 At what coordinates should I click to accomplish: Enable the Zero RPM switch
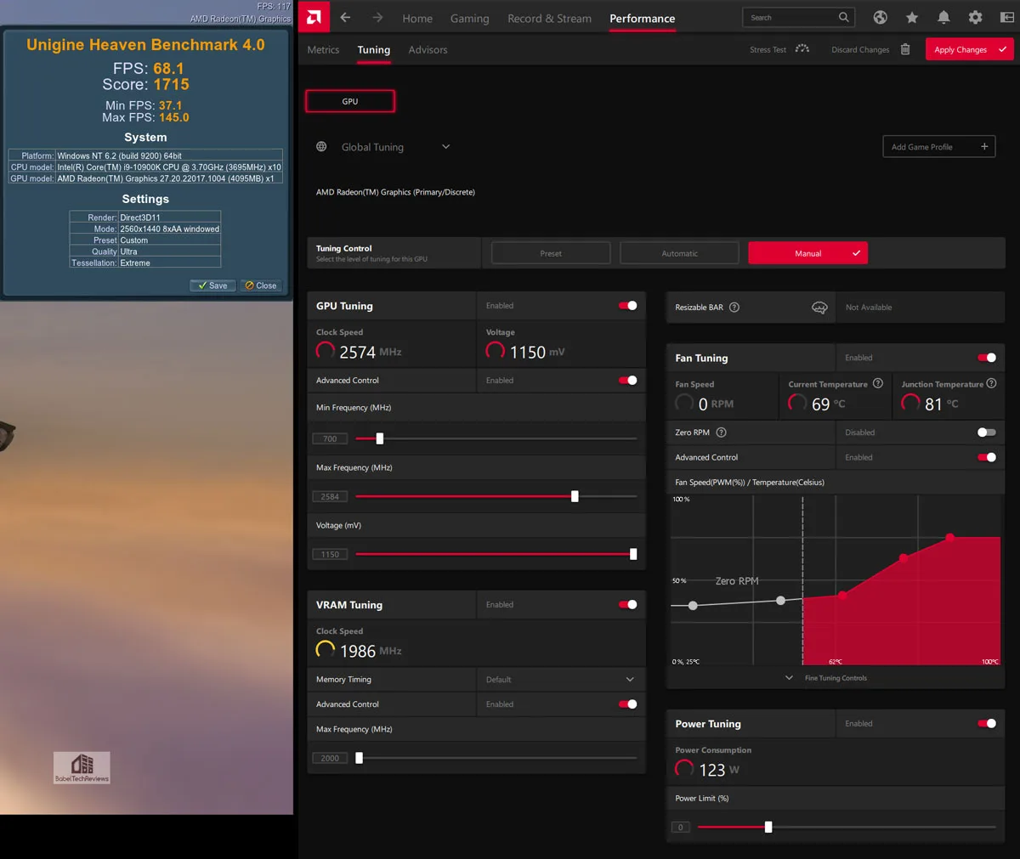point(987,432)
